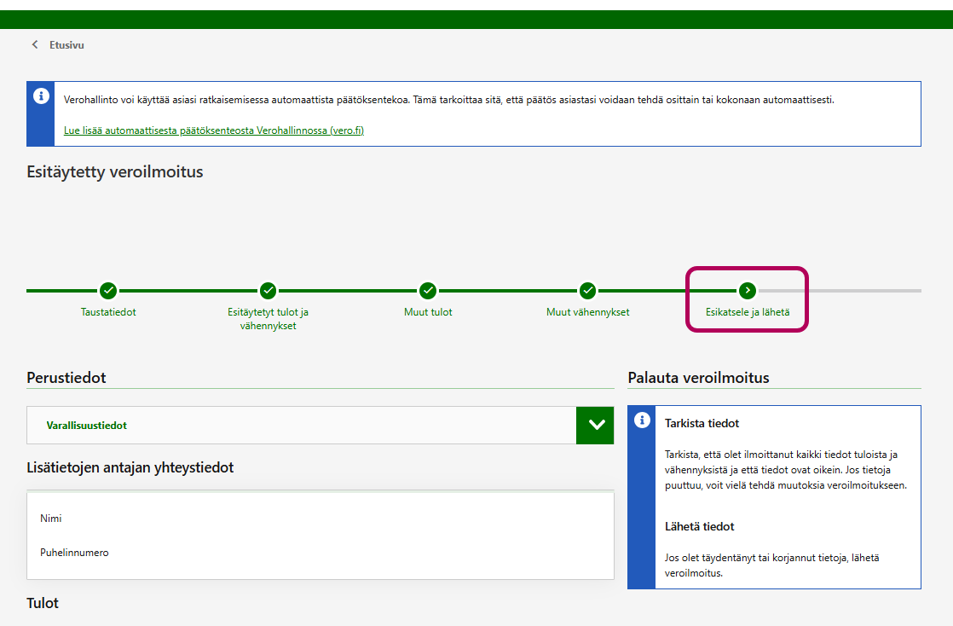Click the Puhelinnumero row in contact details
The width and height of the screenshot is (953, 626).
[74, 553]
